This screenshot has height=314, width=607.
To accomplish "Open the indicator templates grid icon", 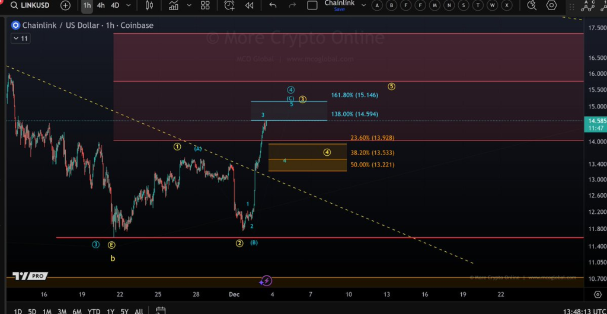I will click(205, 5).
